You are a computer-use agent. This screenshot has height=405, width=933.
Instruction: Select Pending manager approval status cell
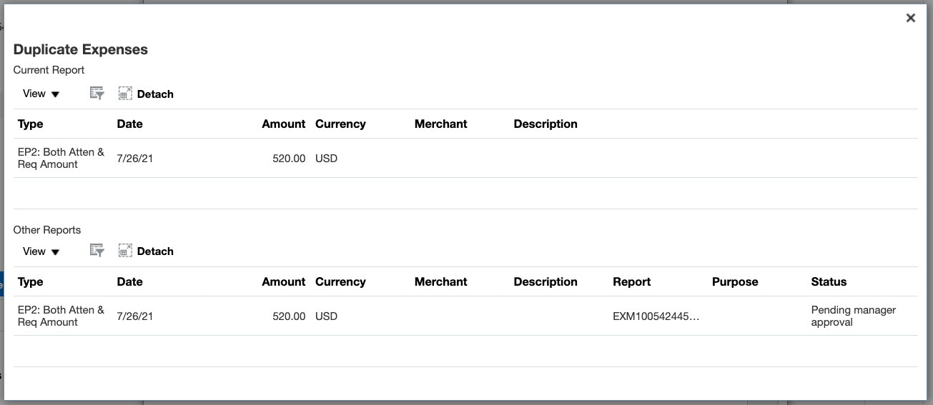coord(854,316)
